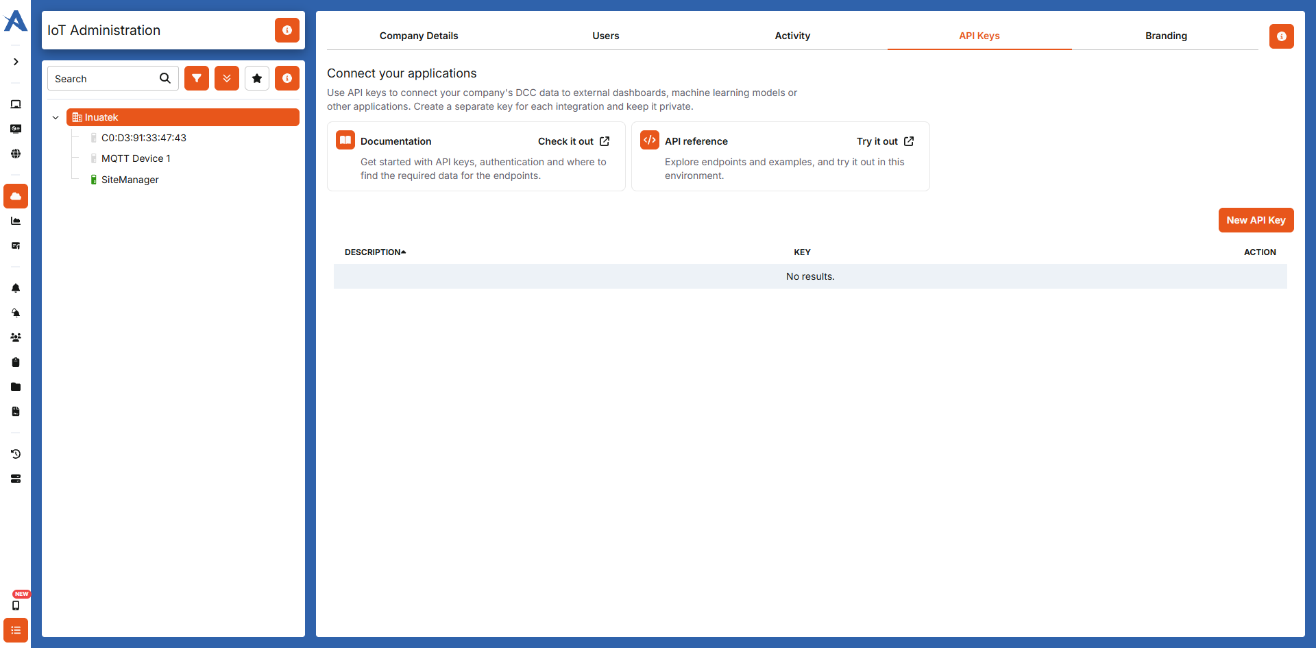The height and width of the screenshot is (648, 1316).
Task: Open the Documentation 'Check it out' link
Action: [x=574, y=141]
